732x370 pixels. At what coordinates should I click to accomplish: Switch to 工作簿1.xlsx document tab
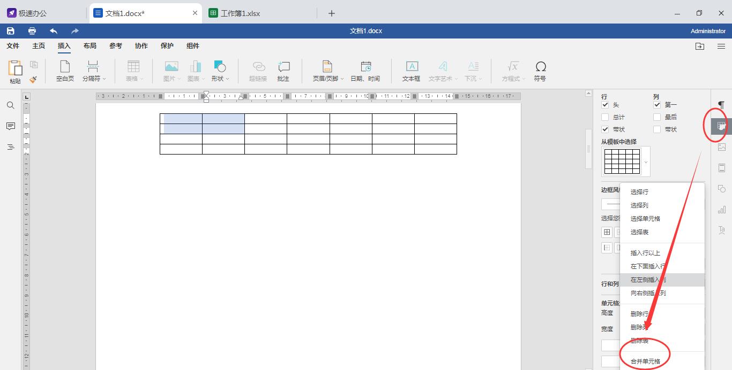pos(240,13)
